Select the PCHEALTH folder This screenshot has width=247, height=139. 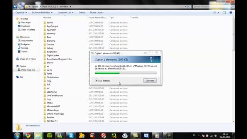pos(52,121)
